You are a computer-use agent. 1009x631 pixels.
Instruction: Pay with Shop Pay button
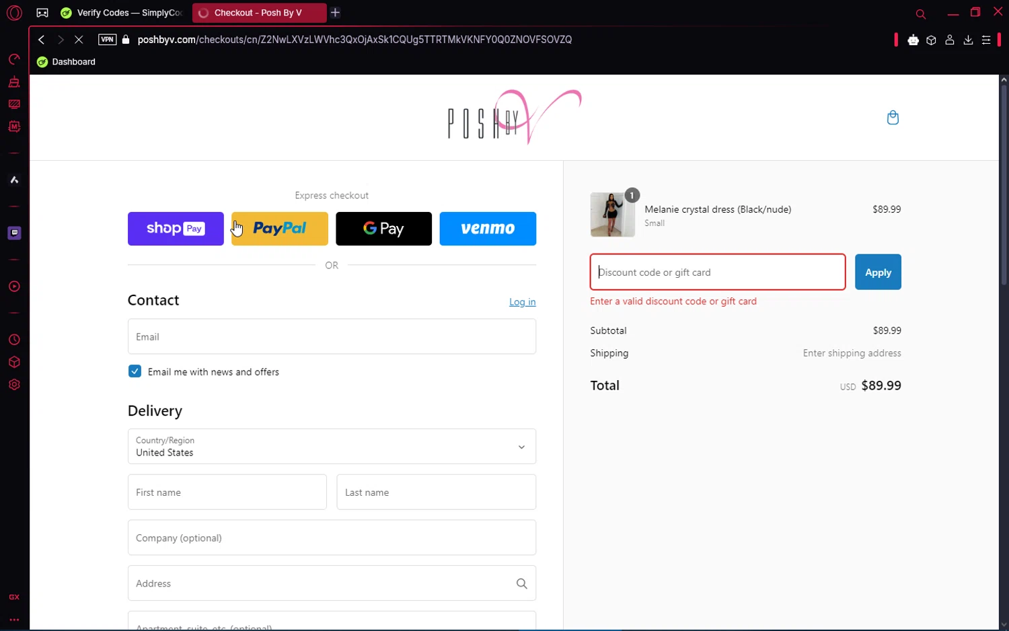(176, 229)
